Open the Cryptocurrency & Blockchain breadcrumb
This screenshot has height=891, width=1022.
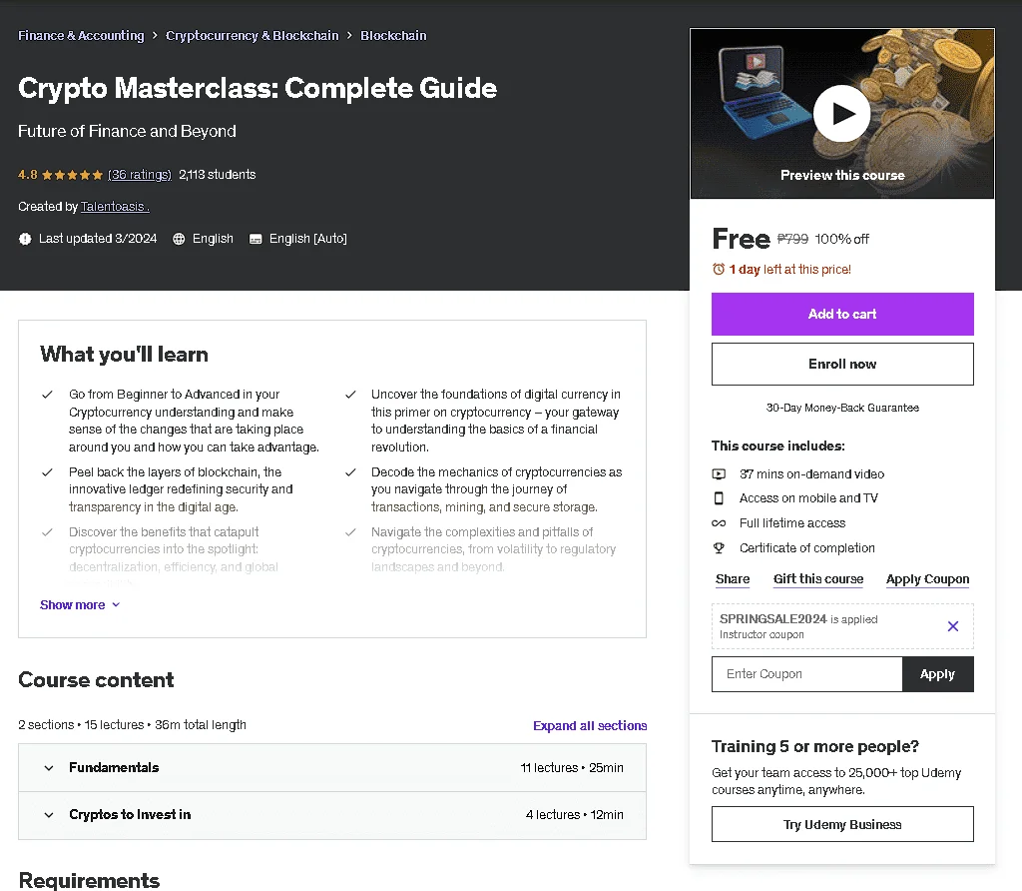[x=253, y=35]
